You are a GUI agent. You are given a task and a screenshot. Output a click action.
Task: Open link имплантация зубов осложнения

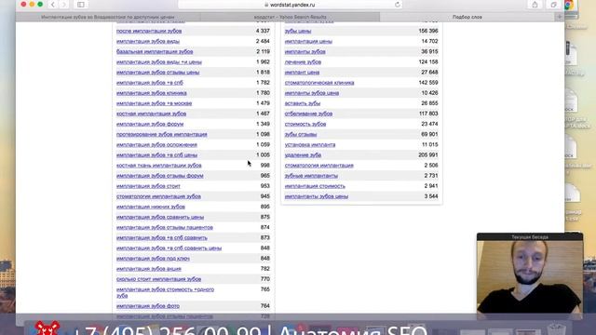coord(156,145)
